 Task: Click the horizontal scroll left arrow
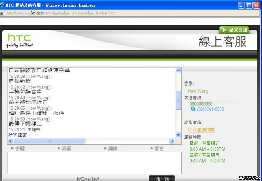click(10, 141)
